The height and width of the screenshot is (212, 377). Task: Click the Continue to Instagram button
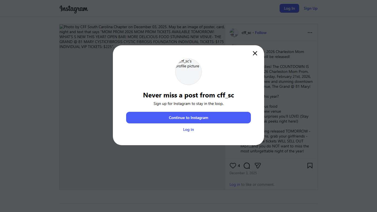pyautogui.click(x=189, y=118)
